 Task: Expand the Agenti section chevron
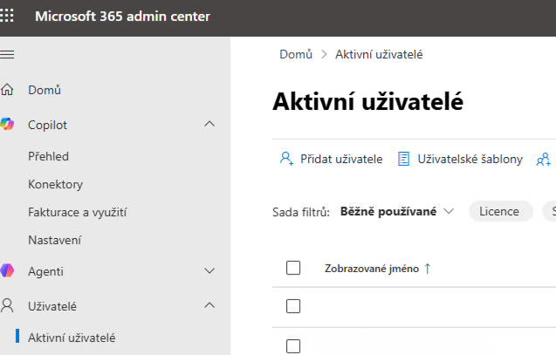(209, 271)
